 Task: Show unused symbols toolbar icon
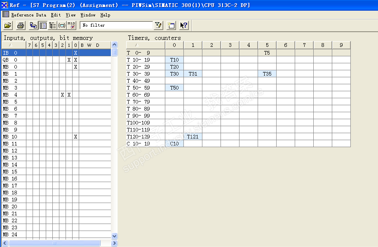coord(62,25)
